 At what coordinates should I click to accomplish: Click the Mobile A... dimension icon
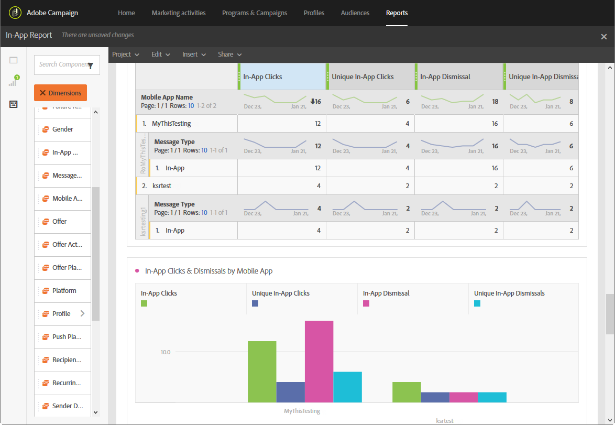46,199
